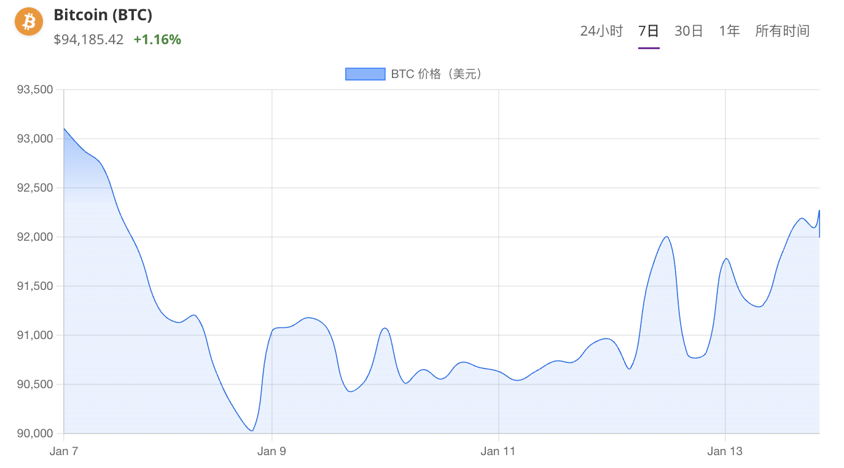Click the $94,185.42 current price

pos(88,40)
